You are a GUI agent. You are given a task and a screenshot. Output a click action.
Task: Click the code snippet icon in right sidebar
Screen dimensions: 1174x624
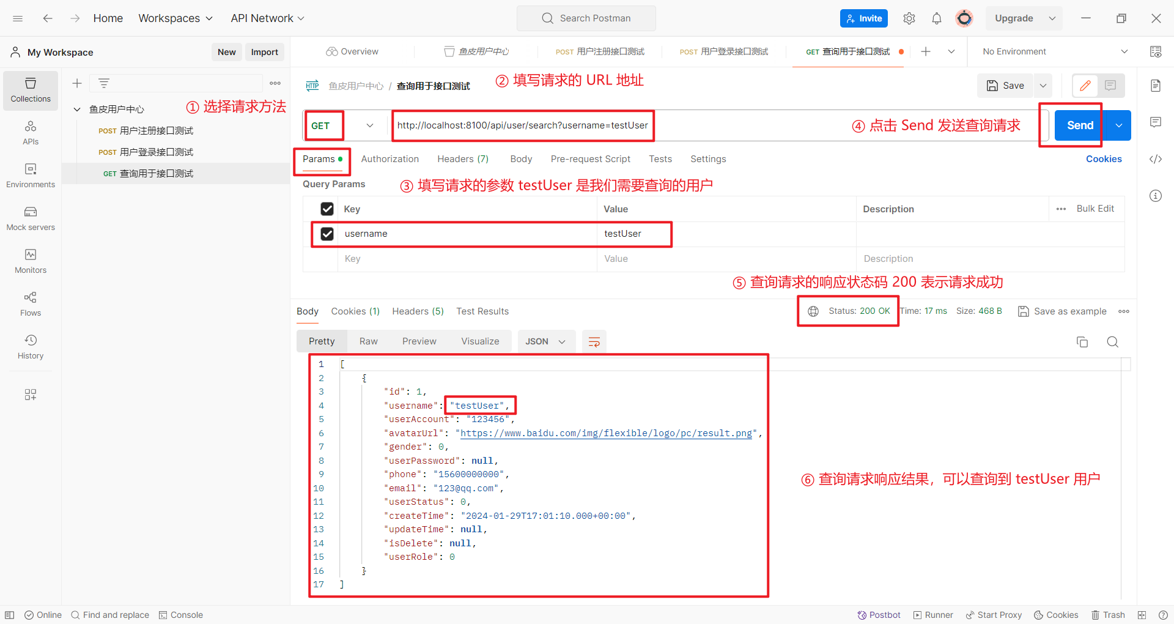[x=1155, y=159]
